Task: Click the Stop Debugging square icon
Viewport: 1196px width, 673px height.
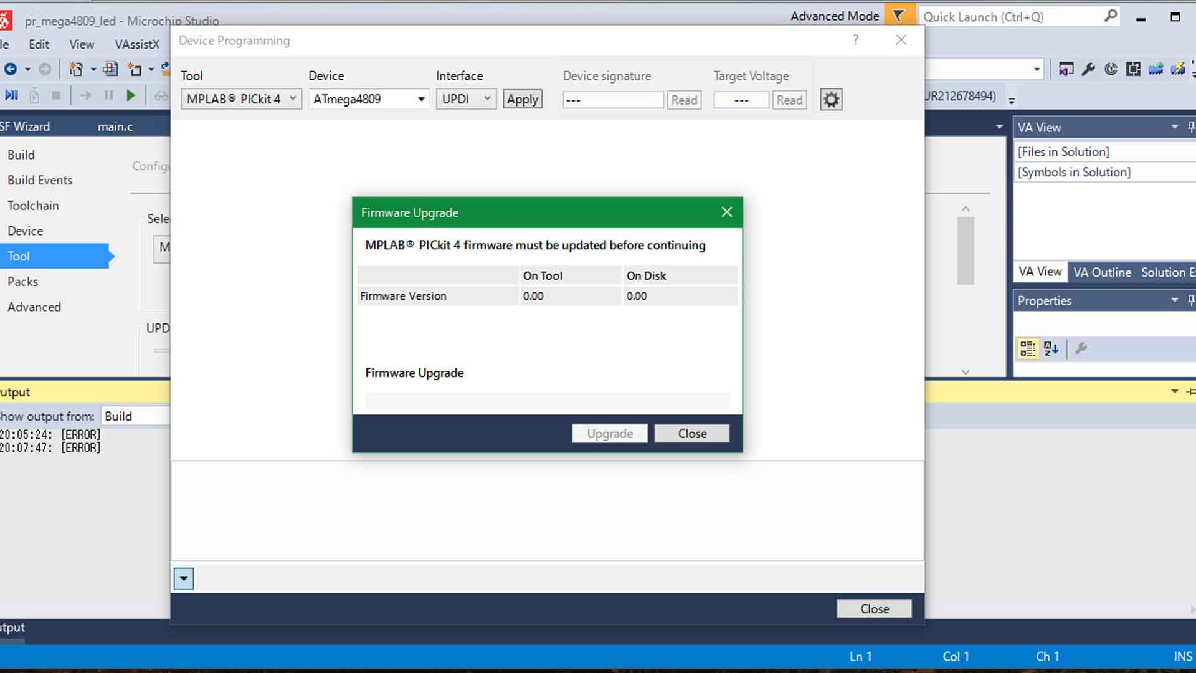Action: tap(56, 95)
